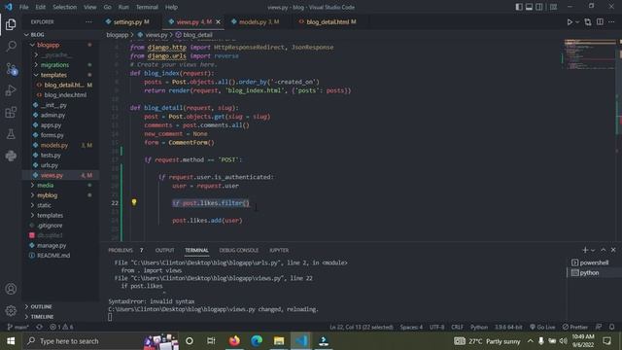Click the main branch status item
This screenshot has width=622, height=350.
click(17, 327)
